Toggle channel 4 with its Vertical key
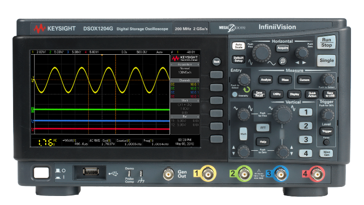This screenshot has height=205, width=364. [x=305, y=153]
